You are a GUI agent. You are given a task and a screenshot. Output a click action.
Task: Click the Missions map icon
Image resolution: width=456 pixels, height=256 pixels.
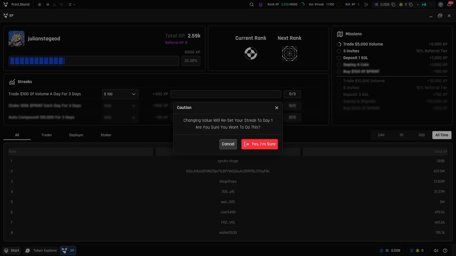340,34
